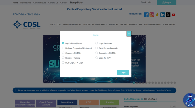Open CDSL Facebook page icon
Screen dimensions: 195x108
point(146,15)
